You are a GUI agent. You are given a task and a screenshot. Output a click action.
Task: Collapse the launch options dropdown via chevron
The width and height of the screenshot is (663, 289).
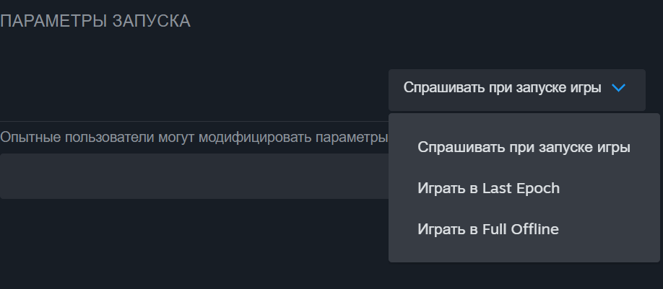[x=617, y=88]
